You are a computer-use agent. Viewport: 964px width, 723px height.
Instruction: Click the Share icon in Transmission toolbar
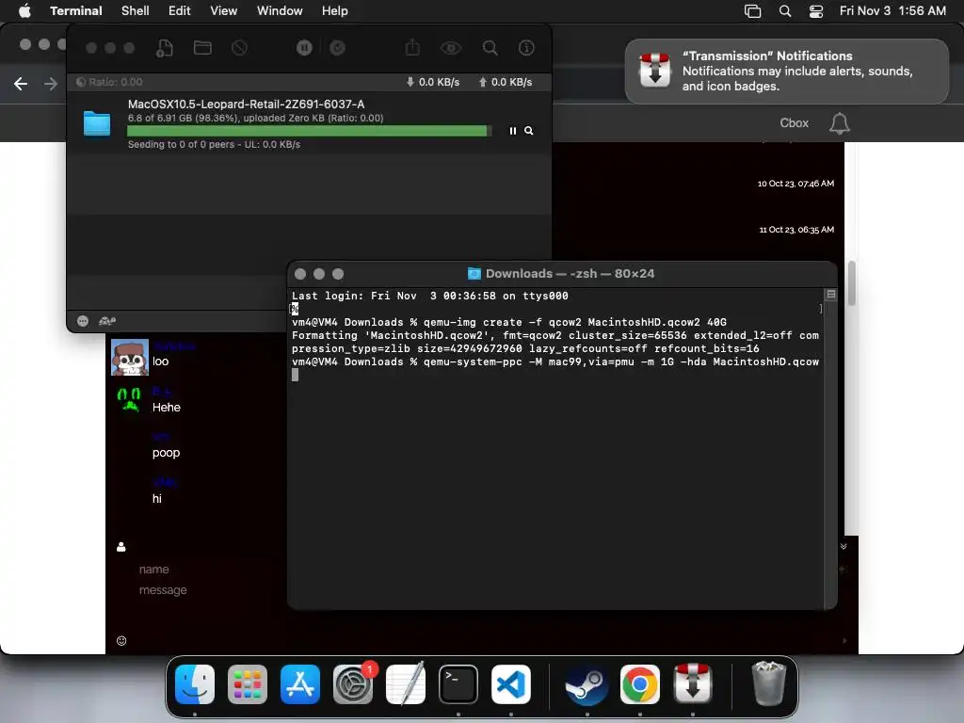(412, 47)
